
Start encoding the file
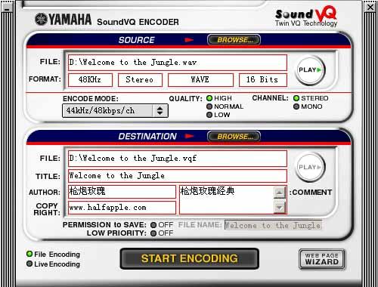click(190, 258)
